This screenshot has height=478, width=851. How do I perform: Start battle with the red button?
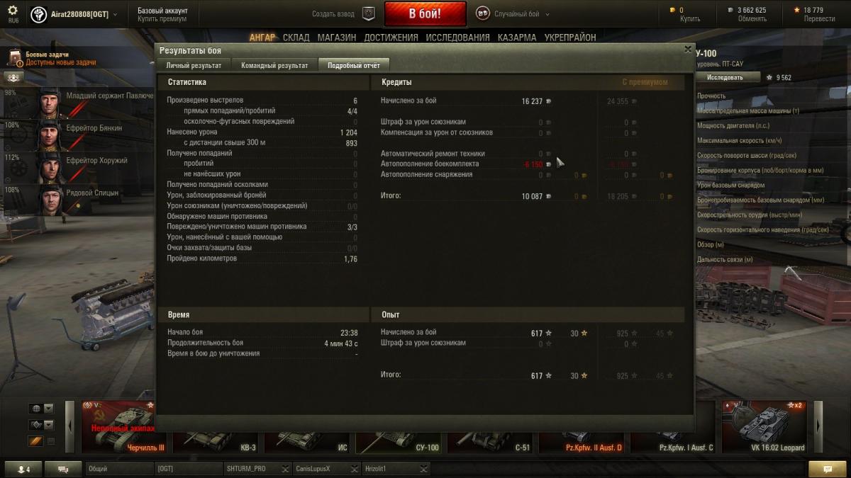425,13
